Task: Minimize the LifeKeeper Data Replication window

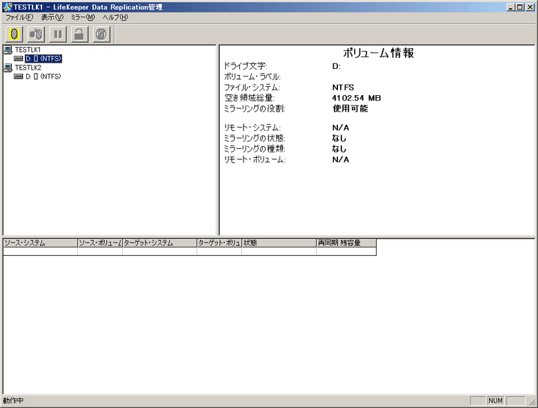Action: tap(511, 7)
